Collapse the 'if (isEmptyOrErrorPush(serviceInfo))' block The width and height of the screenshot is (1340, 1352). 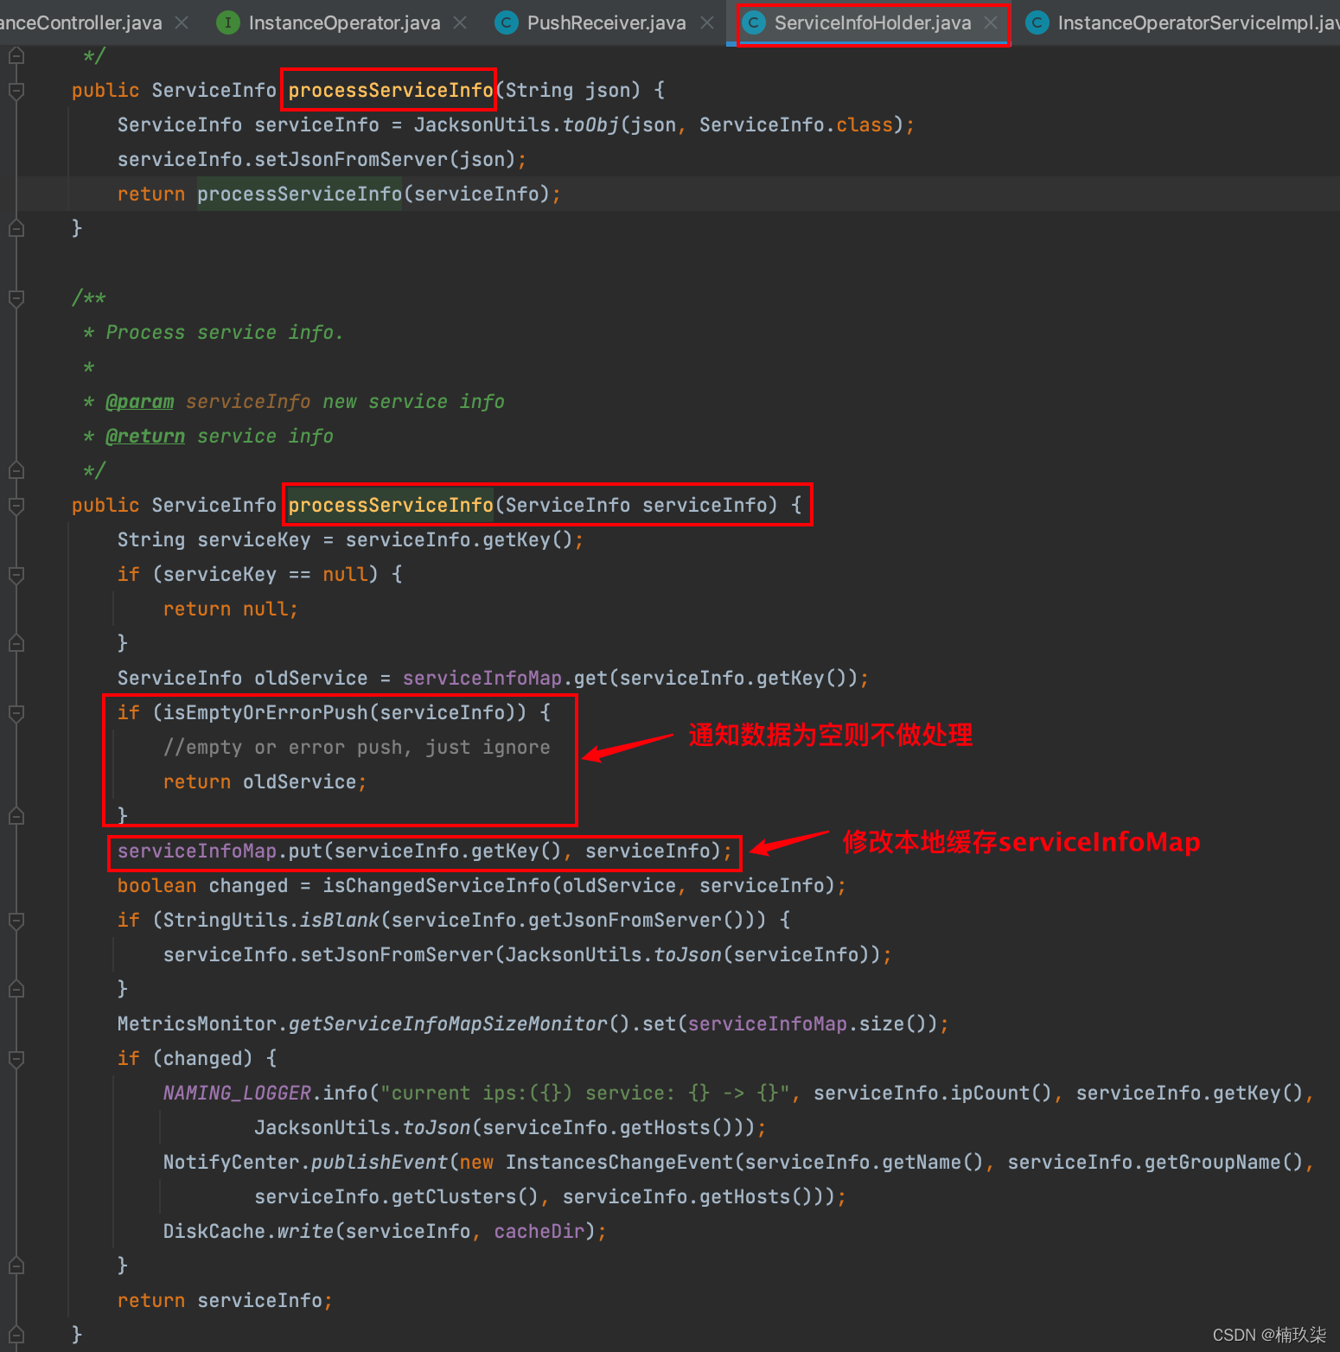[x=16, y=712]
